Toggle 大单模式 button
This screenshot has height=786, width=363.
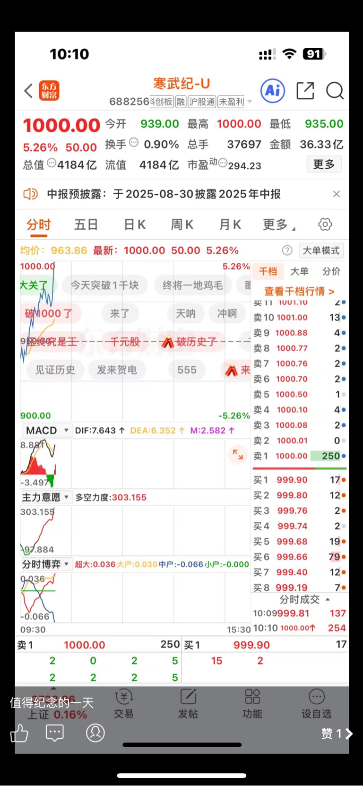pos(321,250)
